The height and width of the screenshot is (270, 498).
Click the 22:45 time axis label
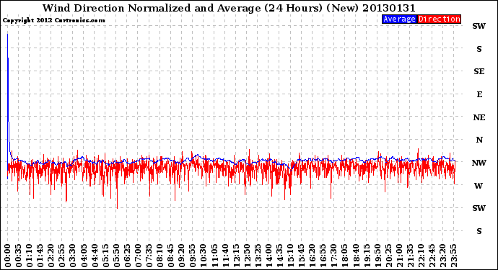point(432,256)
